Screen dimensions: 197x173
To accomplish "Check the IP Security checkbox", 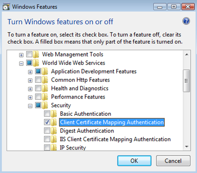I will click(47, 147).
